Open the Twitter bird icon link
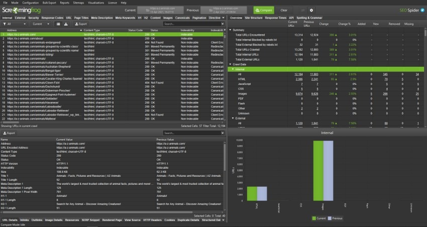The width and height of the screenshot is (427, 227). (423, 10)
